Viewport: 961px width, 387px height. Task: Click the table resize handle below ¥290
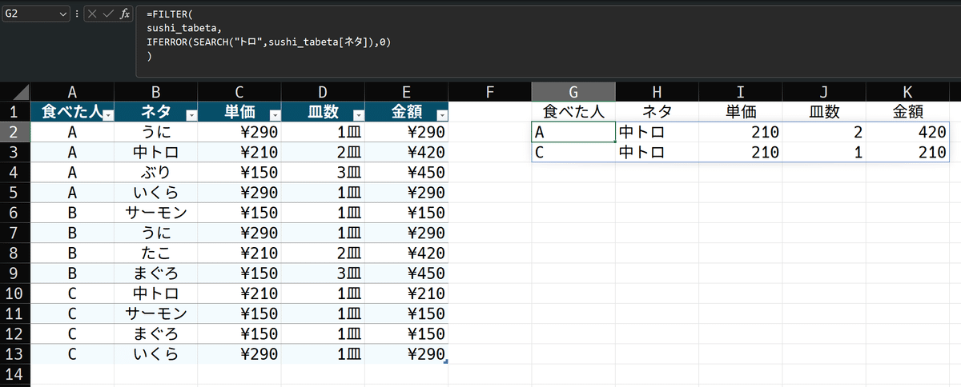(x=445, y=362)
